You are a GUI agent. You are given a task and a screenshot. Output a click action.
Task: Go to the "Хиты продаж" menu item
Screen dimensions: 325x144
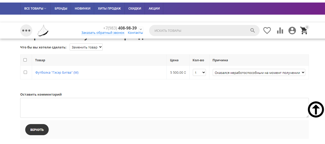click(109, 9)
